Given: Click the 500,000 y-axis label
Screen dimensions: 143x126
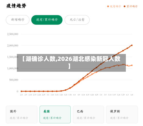Looking at the screenshot, I should click(14, 80).
